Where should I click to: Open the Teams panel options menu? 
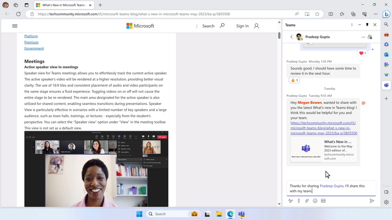351,25
